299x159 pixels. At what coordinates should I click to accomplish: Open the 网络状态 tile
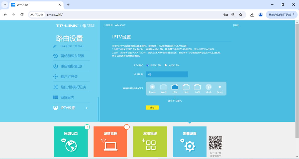point(71,142)
